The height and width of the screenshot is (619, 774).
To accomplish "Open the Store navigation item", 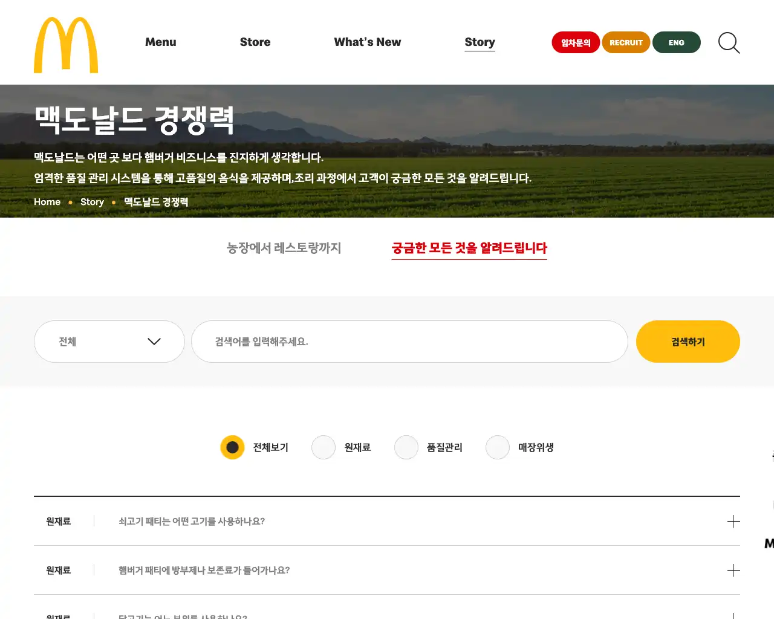I will coord(255,42).
